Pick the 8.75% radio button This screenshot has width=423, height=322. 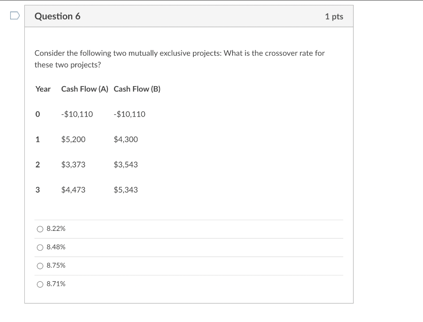pyautogui.click(x=40, y=266)
